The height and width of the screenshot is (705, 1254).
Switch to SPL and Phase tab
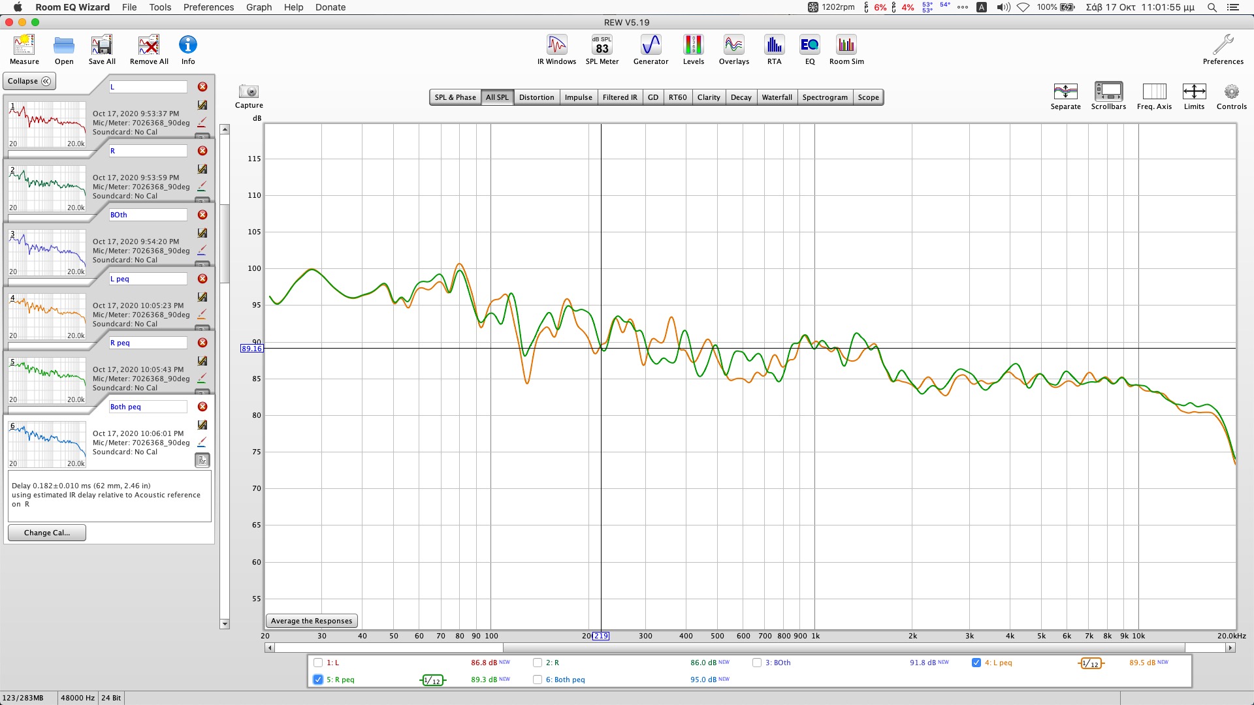coord(455,97)
